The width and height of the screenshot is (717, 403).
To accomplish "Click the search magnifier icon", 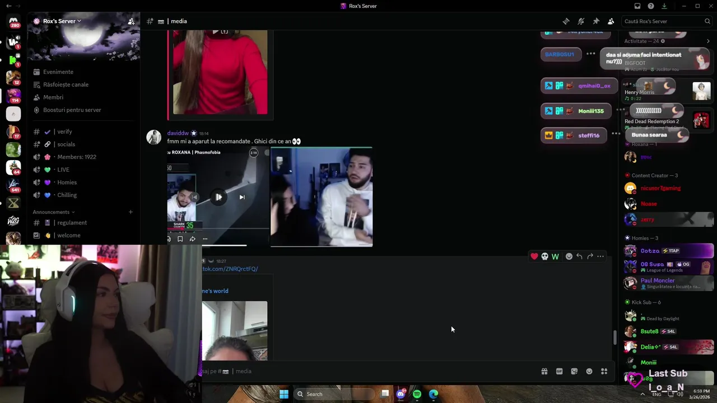I will pyautogui.click(x=707, y=21).
